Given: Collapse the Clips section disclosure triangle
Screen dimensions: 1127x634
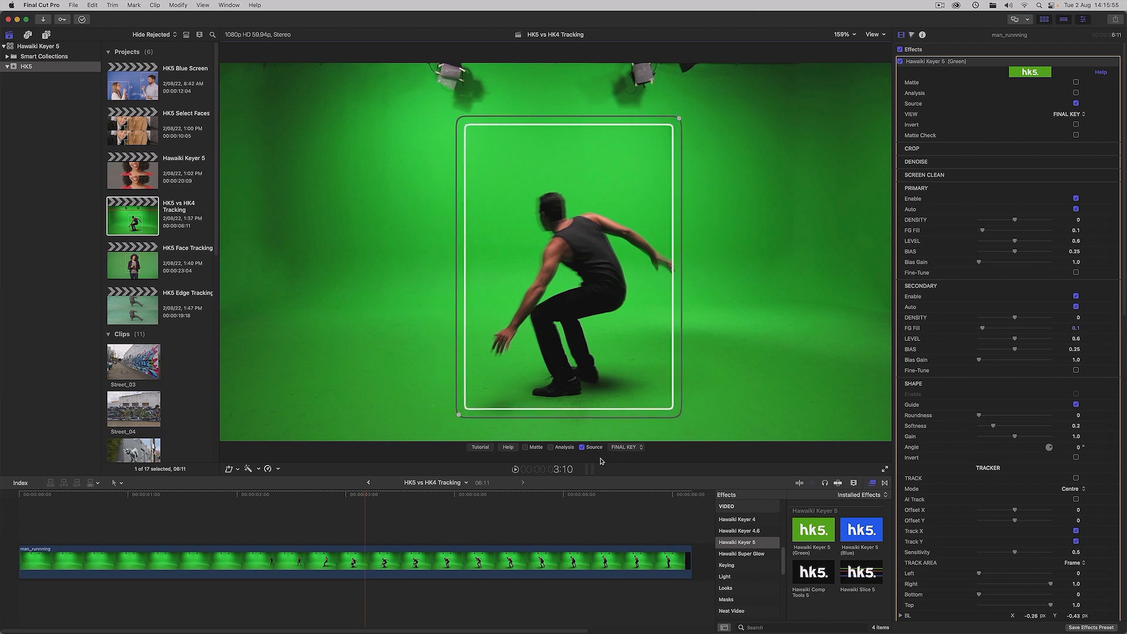Looking at the screenshot, I should [109, 334].
